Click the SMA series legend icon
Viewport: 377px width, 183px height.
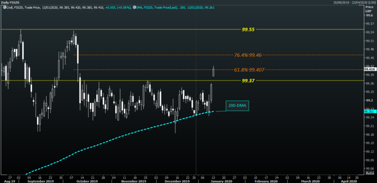(134, 7)
